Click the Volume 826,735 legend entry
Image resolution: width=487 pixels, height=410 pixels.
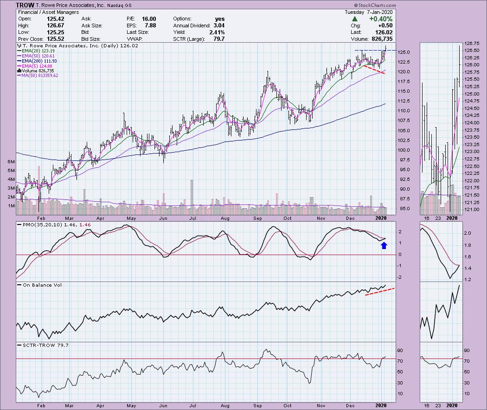[36, 71]
